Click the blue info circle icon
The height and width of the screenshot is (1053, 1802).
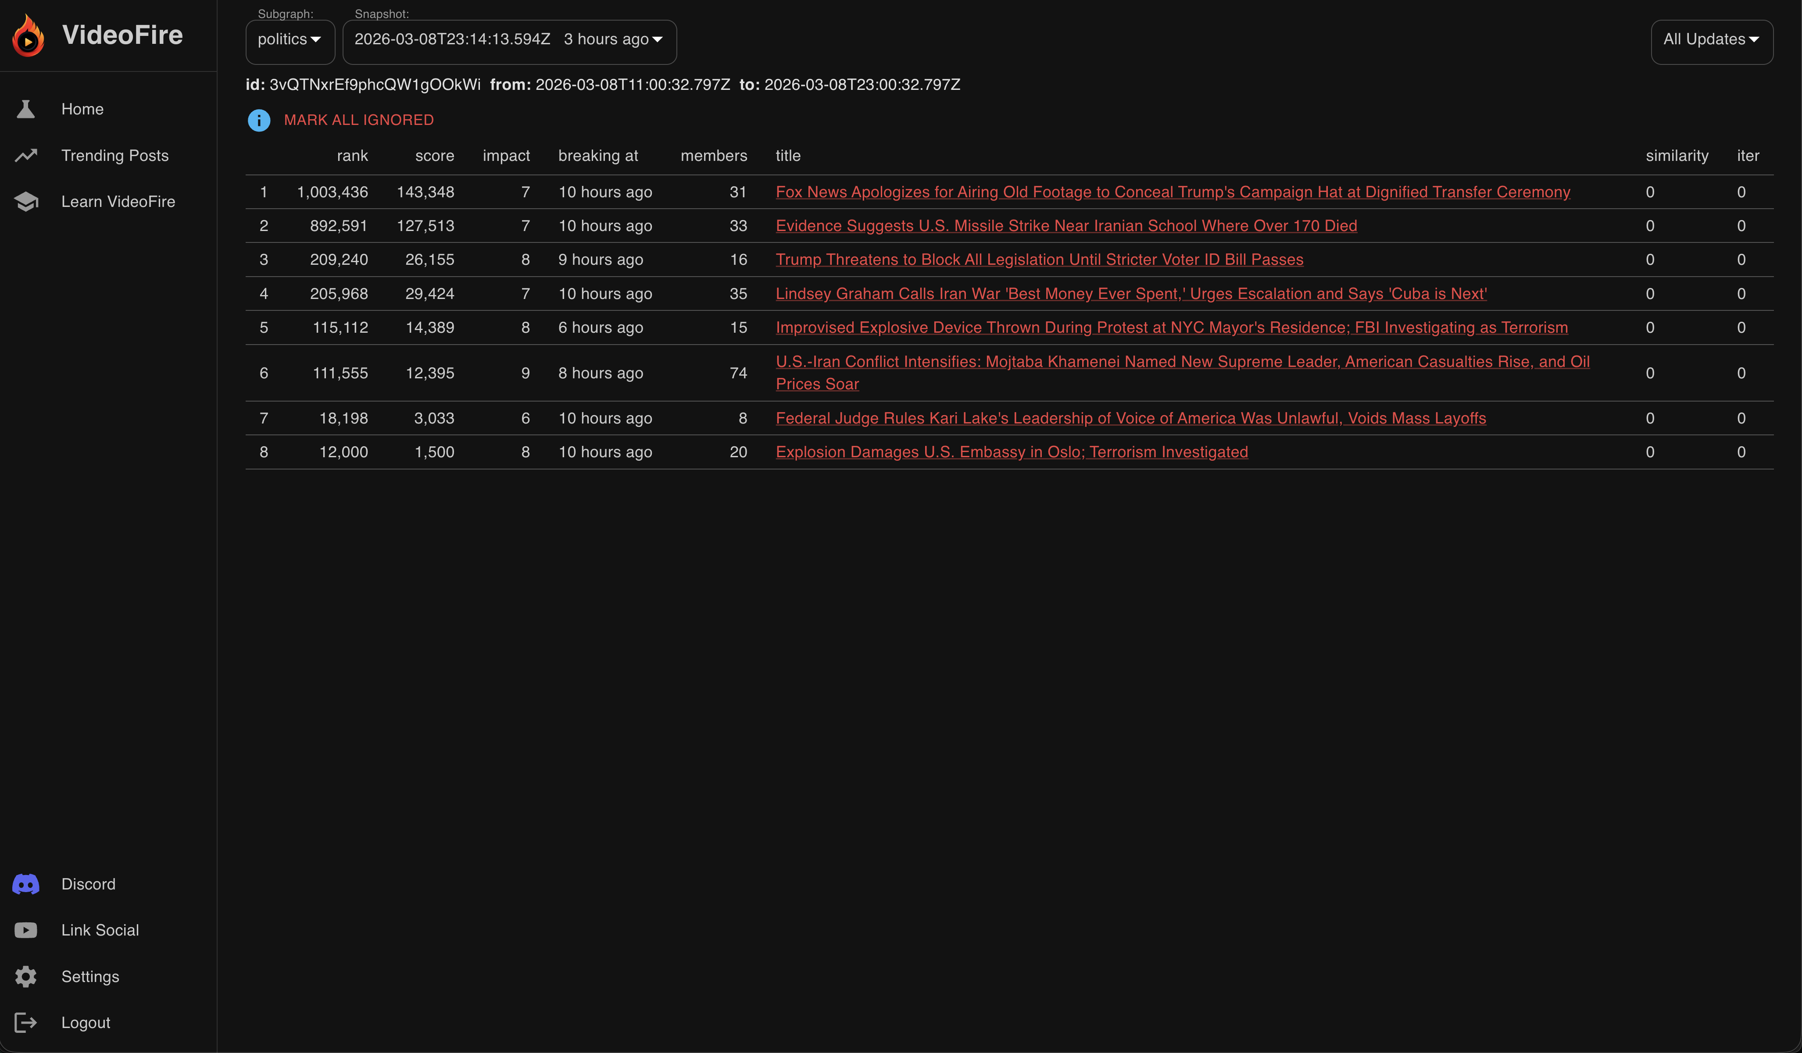tap(259, 120)
